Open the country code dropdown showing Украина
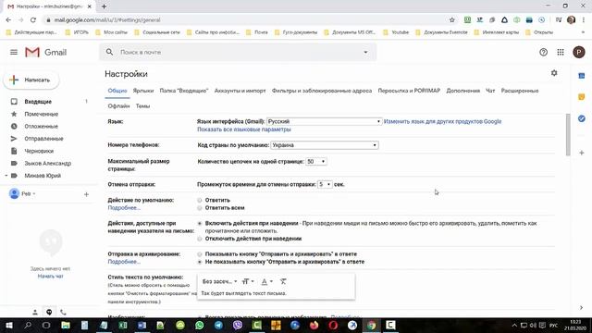The image size is (592, 333). [324, 145]
